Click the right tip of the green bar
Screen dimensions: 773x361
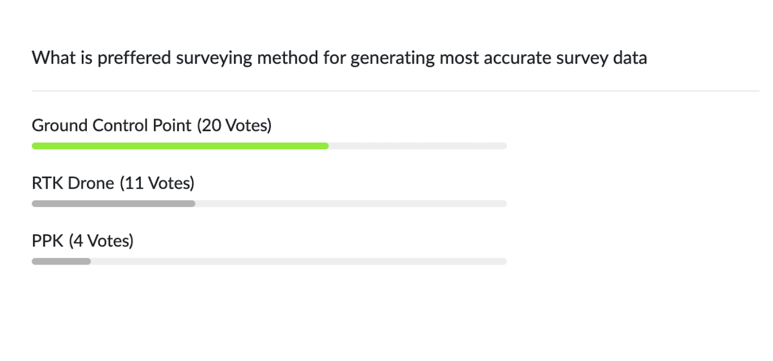pyautogui.click(x=326, y=146)
